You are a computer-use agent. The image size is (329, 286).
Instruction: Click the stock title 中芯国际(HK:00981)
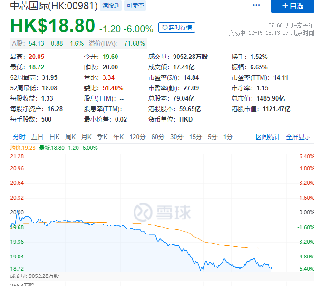click(54, 6)
